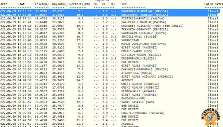Select ATAKOY-ULA (MUGLA) location
Image resolution: width=223 pixels, height=127 pixels.
coord(137,73)
